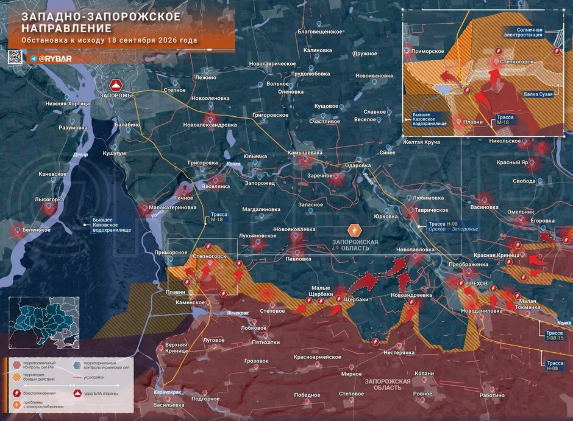Click the Малокатериновка label

(x=173, y=207)
